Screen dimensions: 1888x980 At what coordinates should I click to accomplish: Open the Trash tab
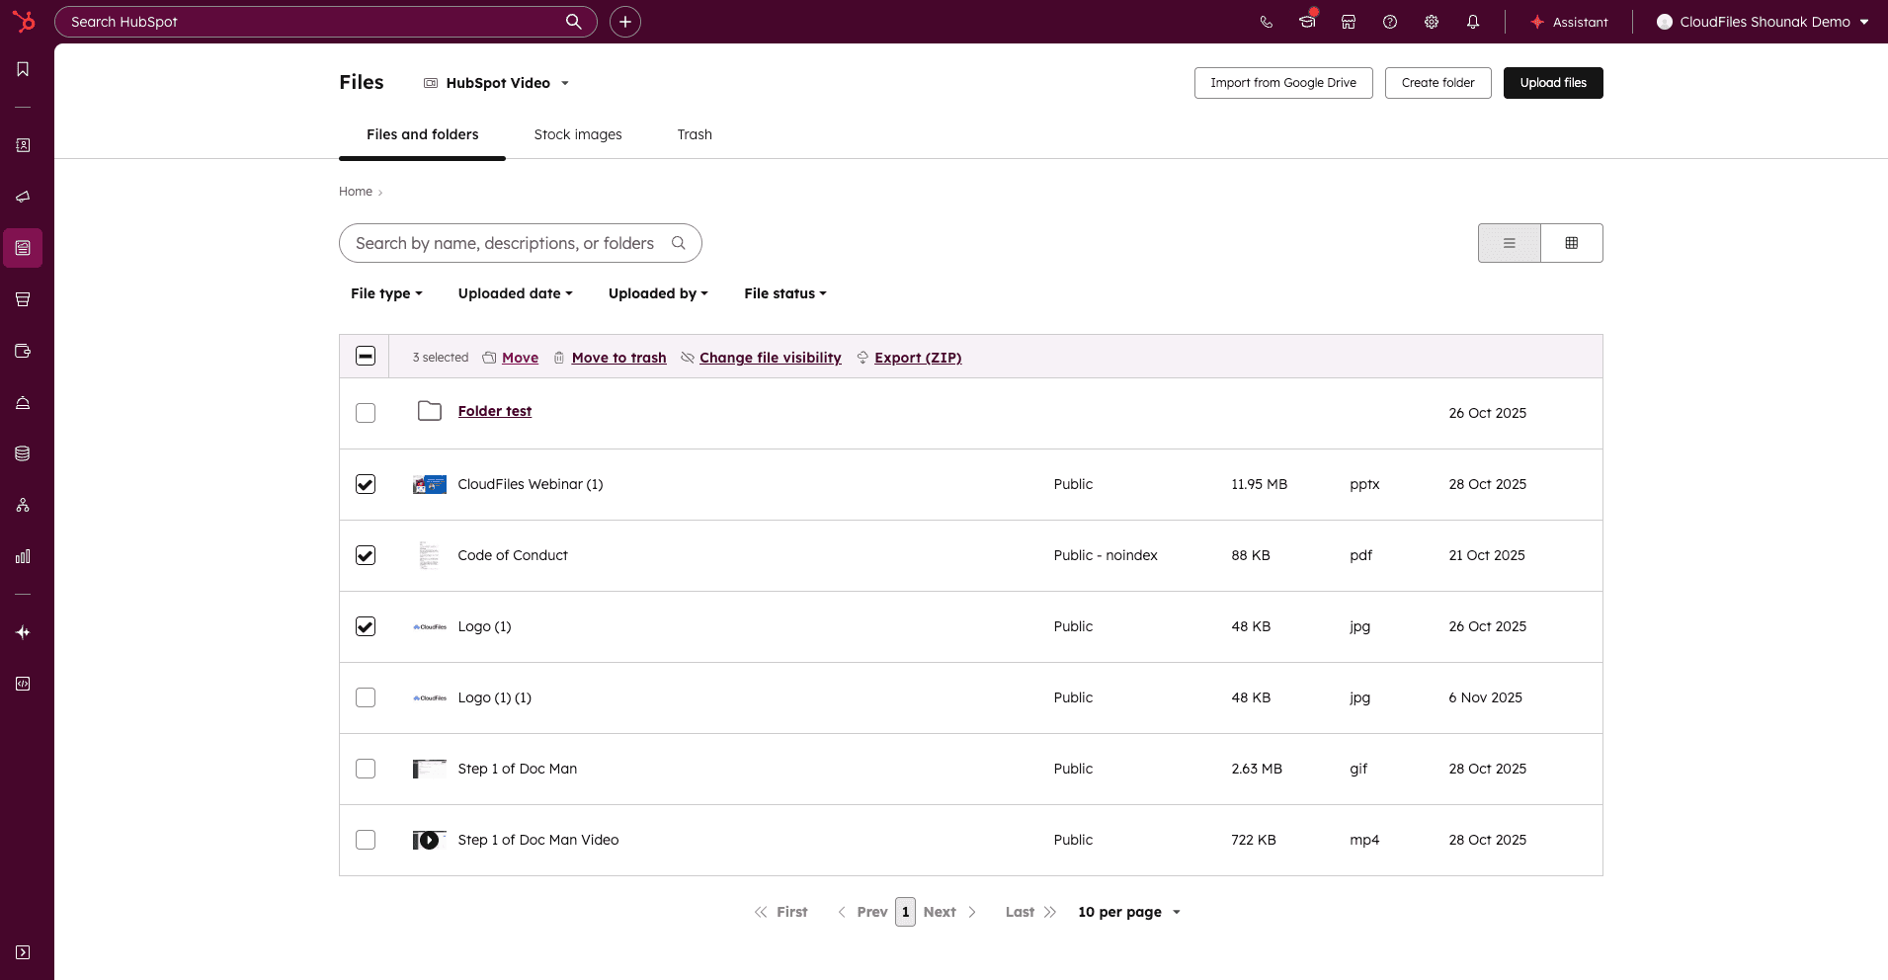[x=695, y=134]
